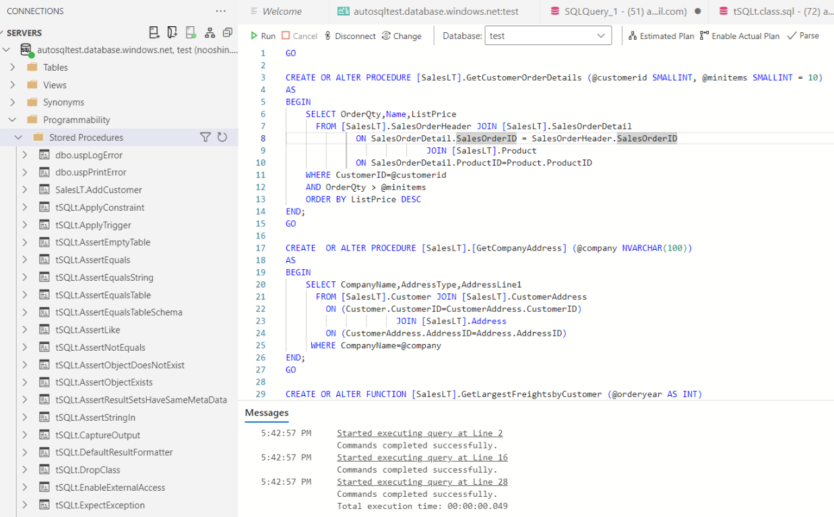Expand tSQLt.AssertEquals procedure
Viewport: 834px width, 517px height.
click(25, 260)
